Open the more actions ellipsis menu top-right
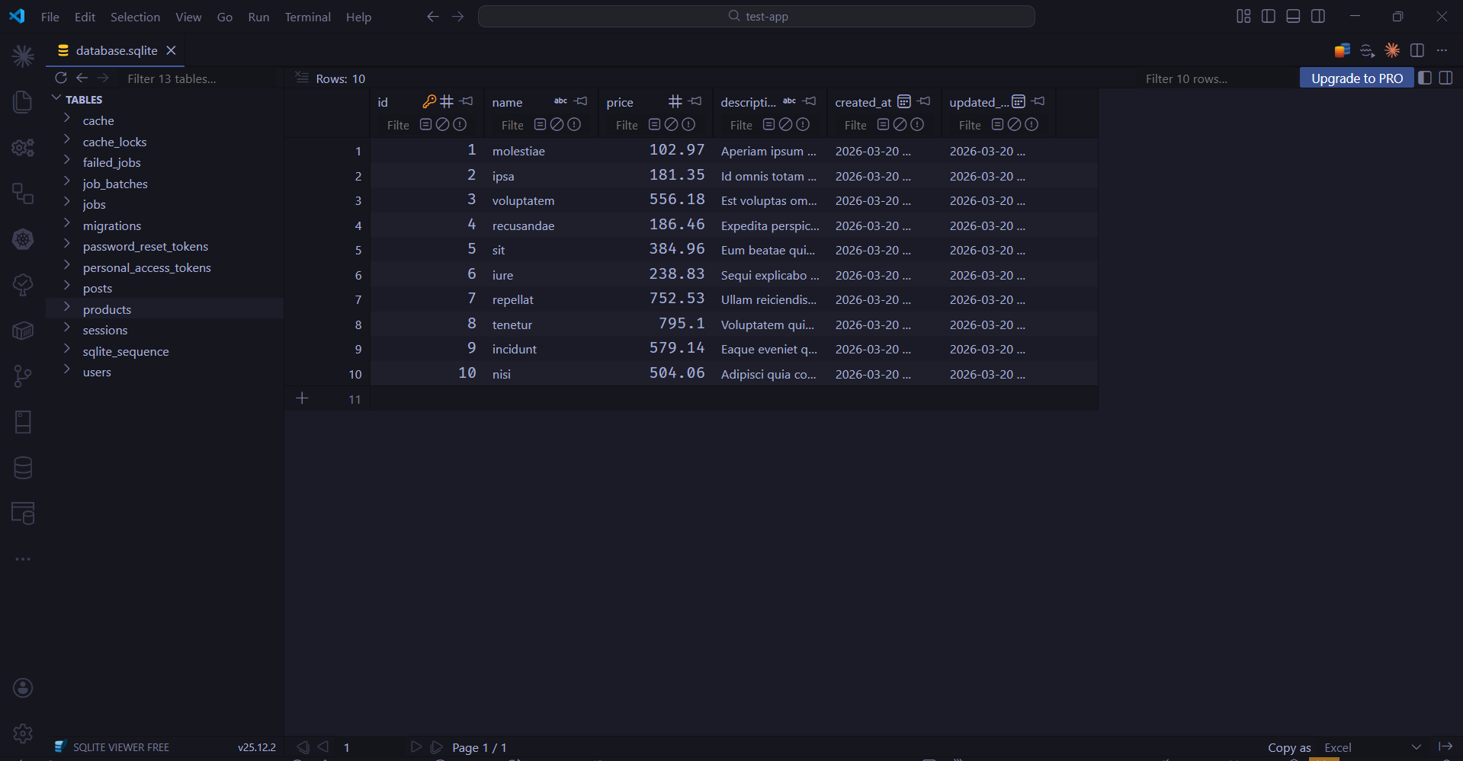The width and height of the screenshot is (1463, 761). click(1442, 50)
